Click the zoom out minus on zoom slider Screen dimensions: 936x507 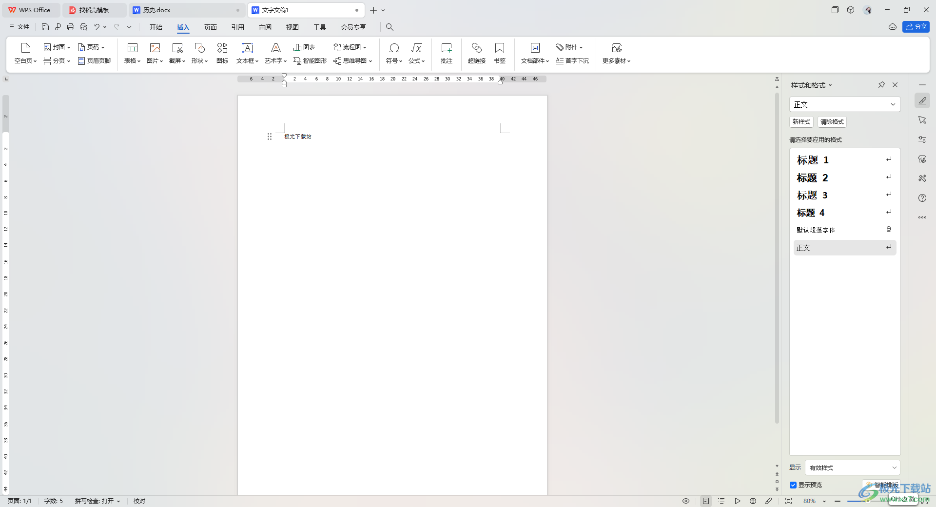coord(838,501)
